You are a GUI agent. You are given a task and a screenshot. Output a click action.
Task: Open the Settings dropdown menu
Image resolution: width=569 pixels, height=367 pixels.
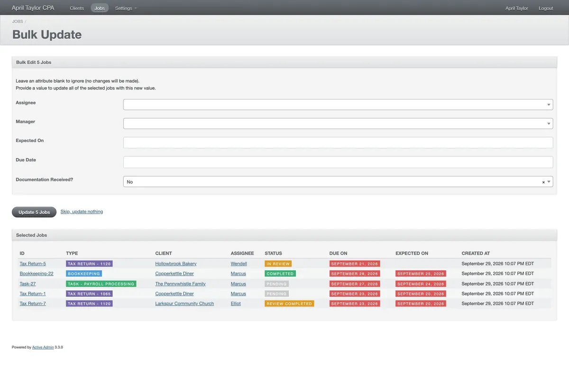coord(126,8)
